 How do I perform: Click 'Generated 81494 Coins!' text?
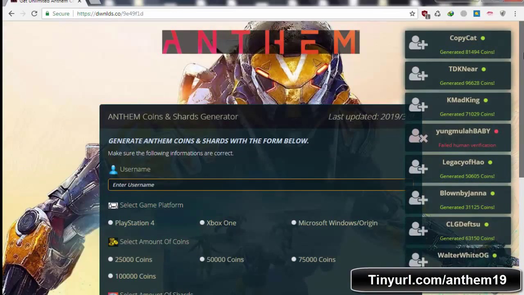tap(467, 52)
